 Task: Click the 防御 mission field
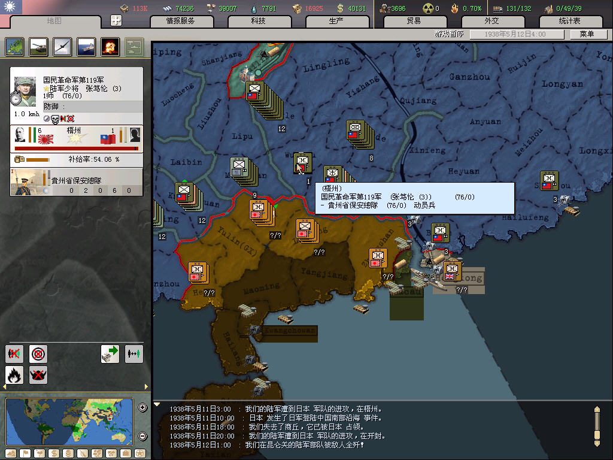93,107
